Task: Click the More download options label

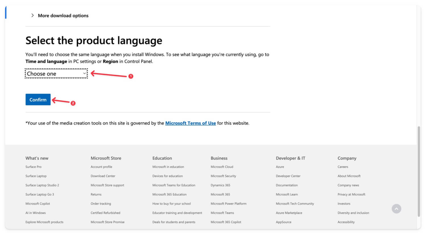Action: 63,16
